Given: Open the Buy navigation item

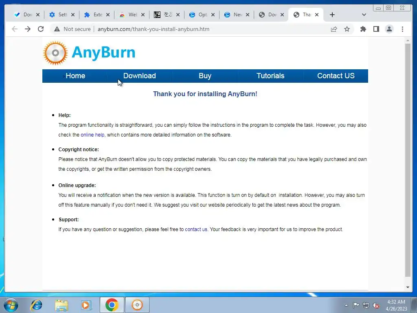Looking at the screenshot, I should (205, 76).
